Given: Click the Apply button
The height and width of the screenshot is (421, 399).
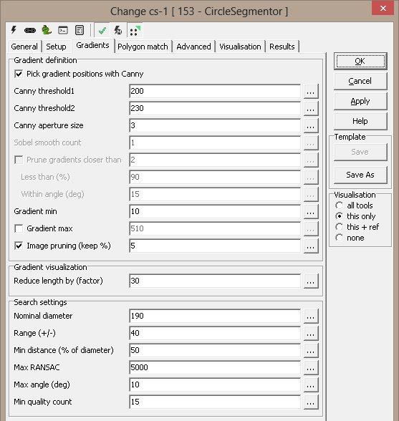Looking at the screenshot, I should tap(360, 101).
